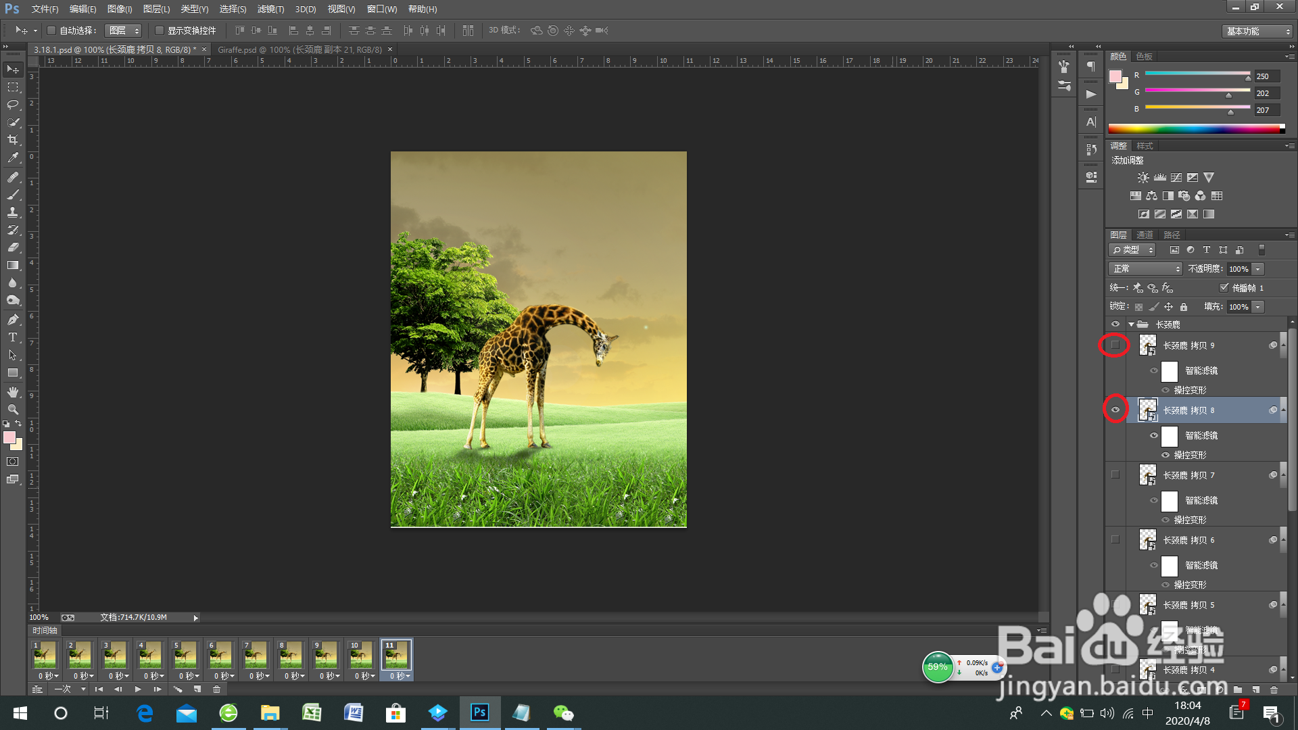Select the Lasso tool
The image size is (1298, 730).
click(13, 105)
